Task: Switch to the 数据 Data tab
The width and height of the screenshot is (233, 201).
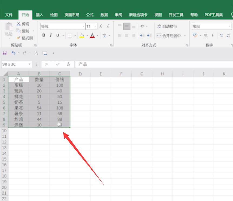Action: point(104,15)
